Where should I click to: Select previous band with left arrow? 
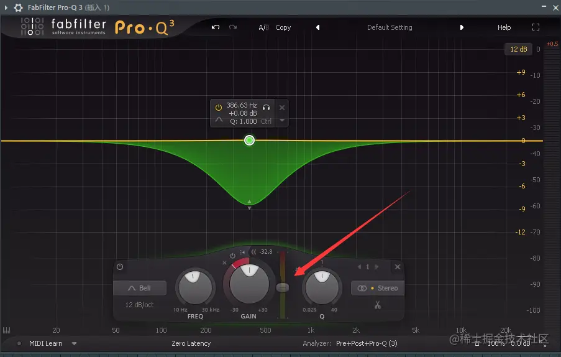(x=359, y=267)
